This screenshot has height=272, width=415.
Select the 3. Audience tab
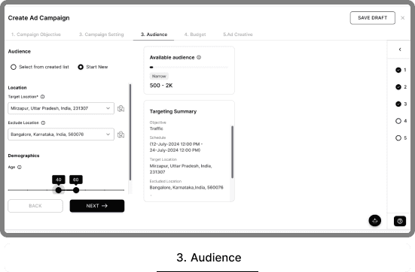(154, 35)
